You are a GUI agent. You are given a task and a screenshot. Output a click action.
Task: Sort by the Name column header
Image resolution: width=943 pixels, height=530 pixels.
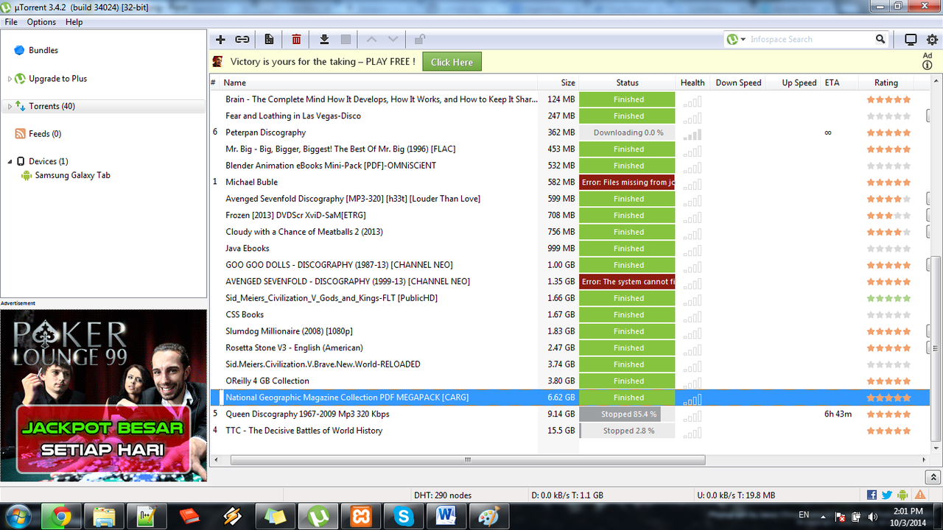coord(379,82)
